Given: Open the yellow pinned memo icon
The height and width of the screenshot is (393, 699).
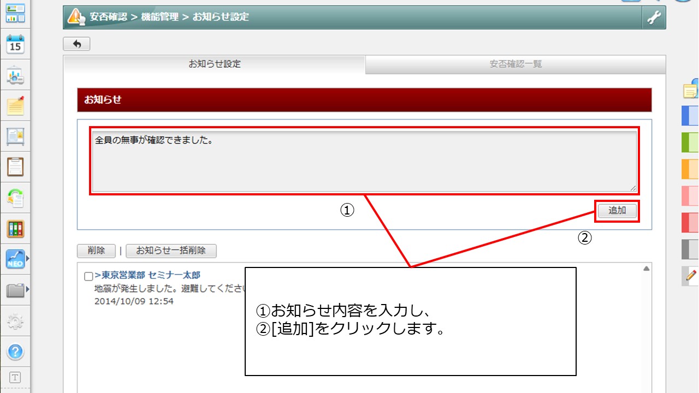Looking at the screenshot, I should (15, 105).
